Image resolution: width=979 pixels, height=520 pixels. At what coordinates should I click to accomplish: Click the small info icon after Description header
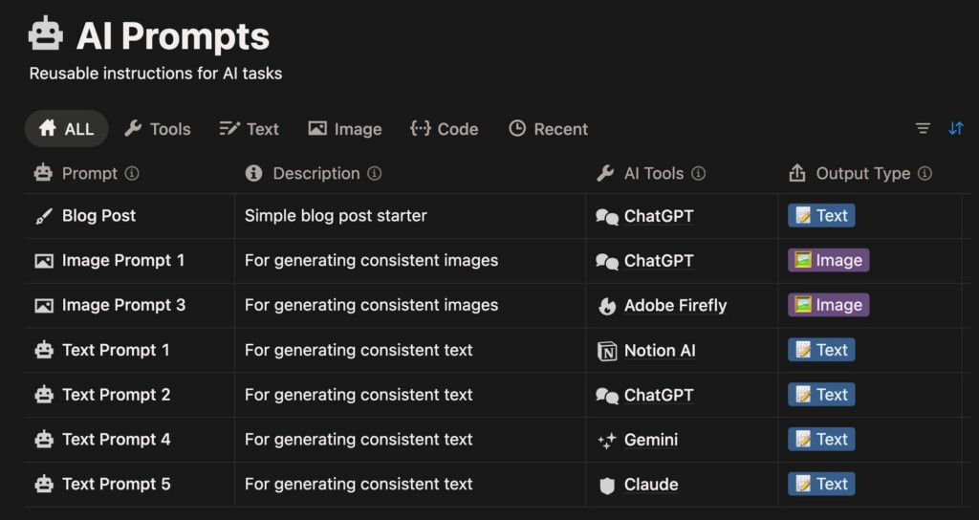[374, 173]
